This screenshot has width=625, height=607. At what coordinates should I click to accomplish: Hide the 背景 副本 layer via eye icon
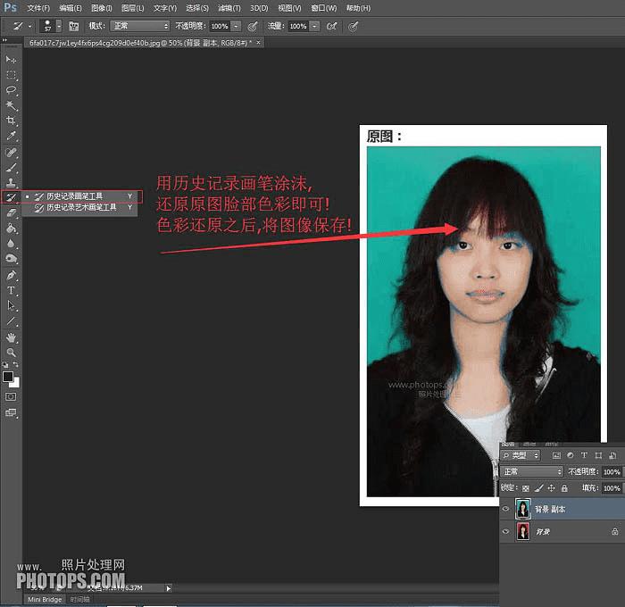[506, 510]
